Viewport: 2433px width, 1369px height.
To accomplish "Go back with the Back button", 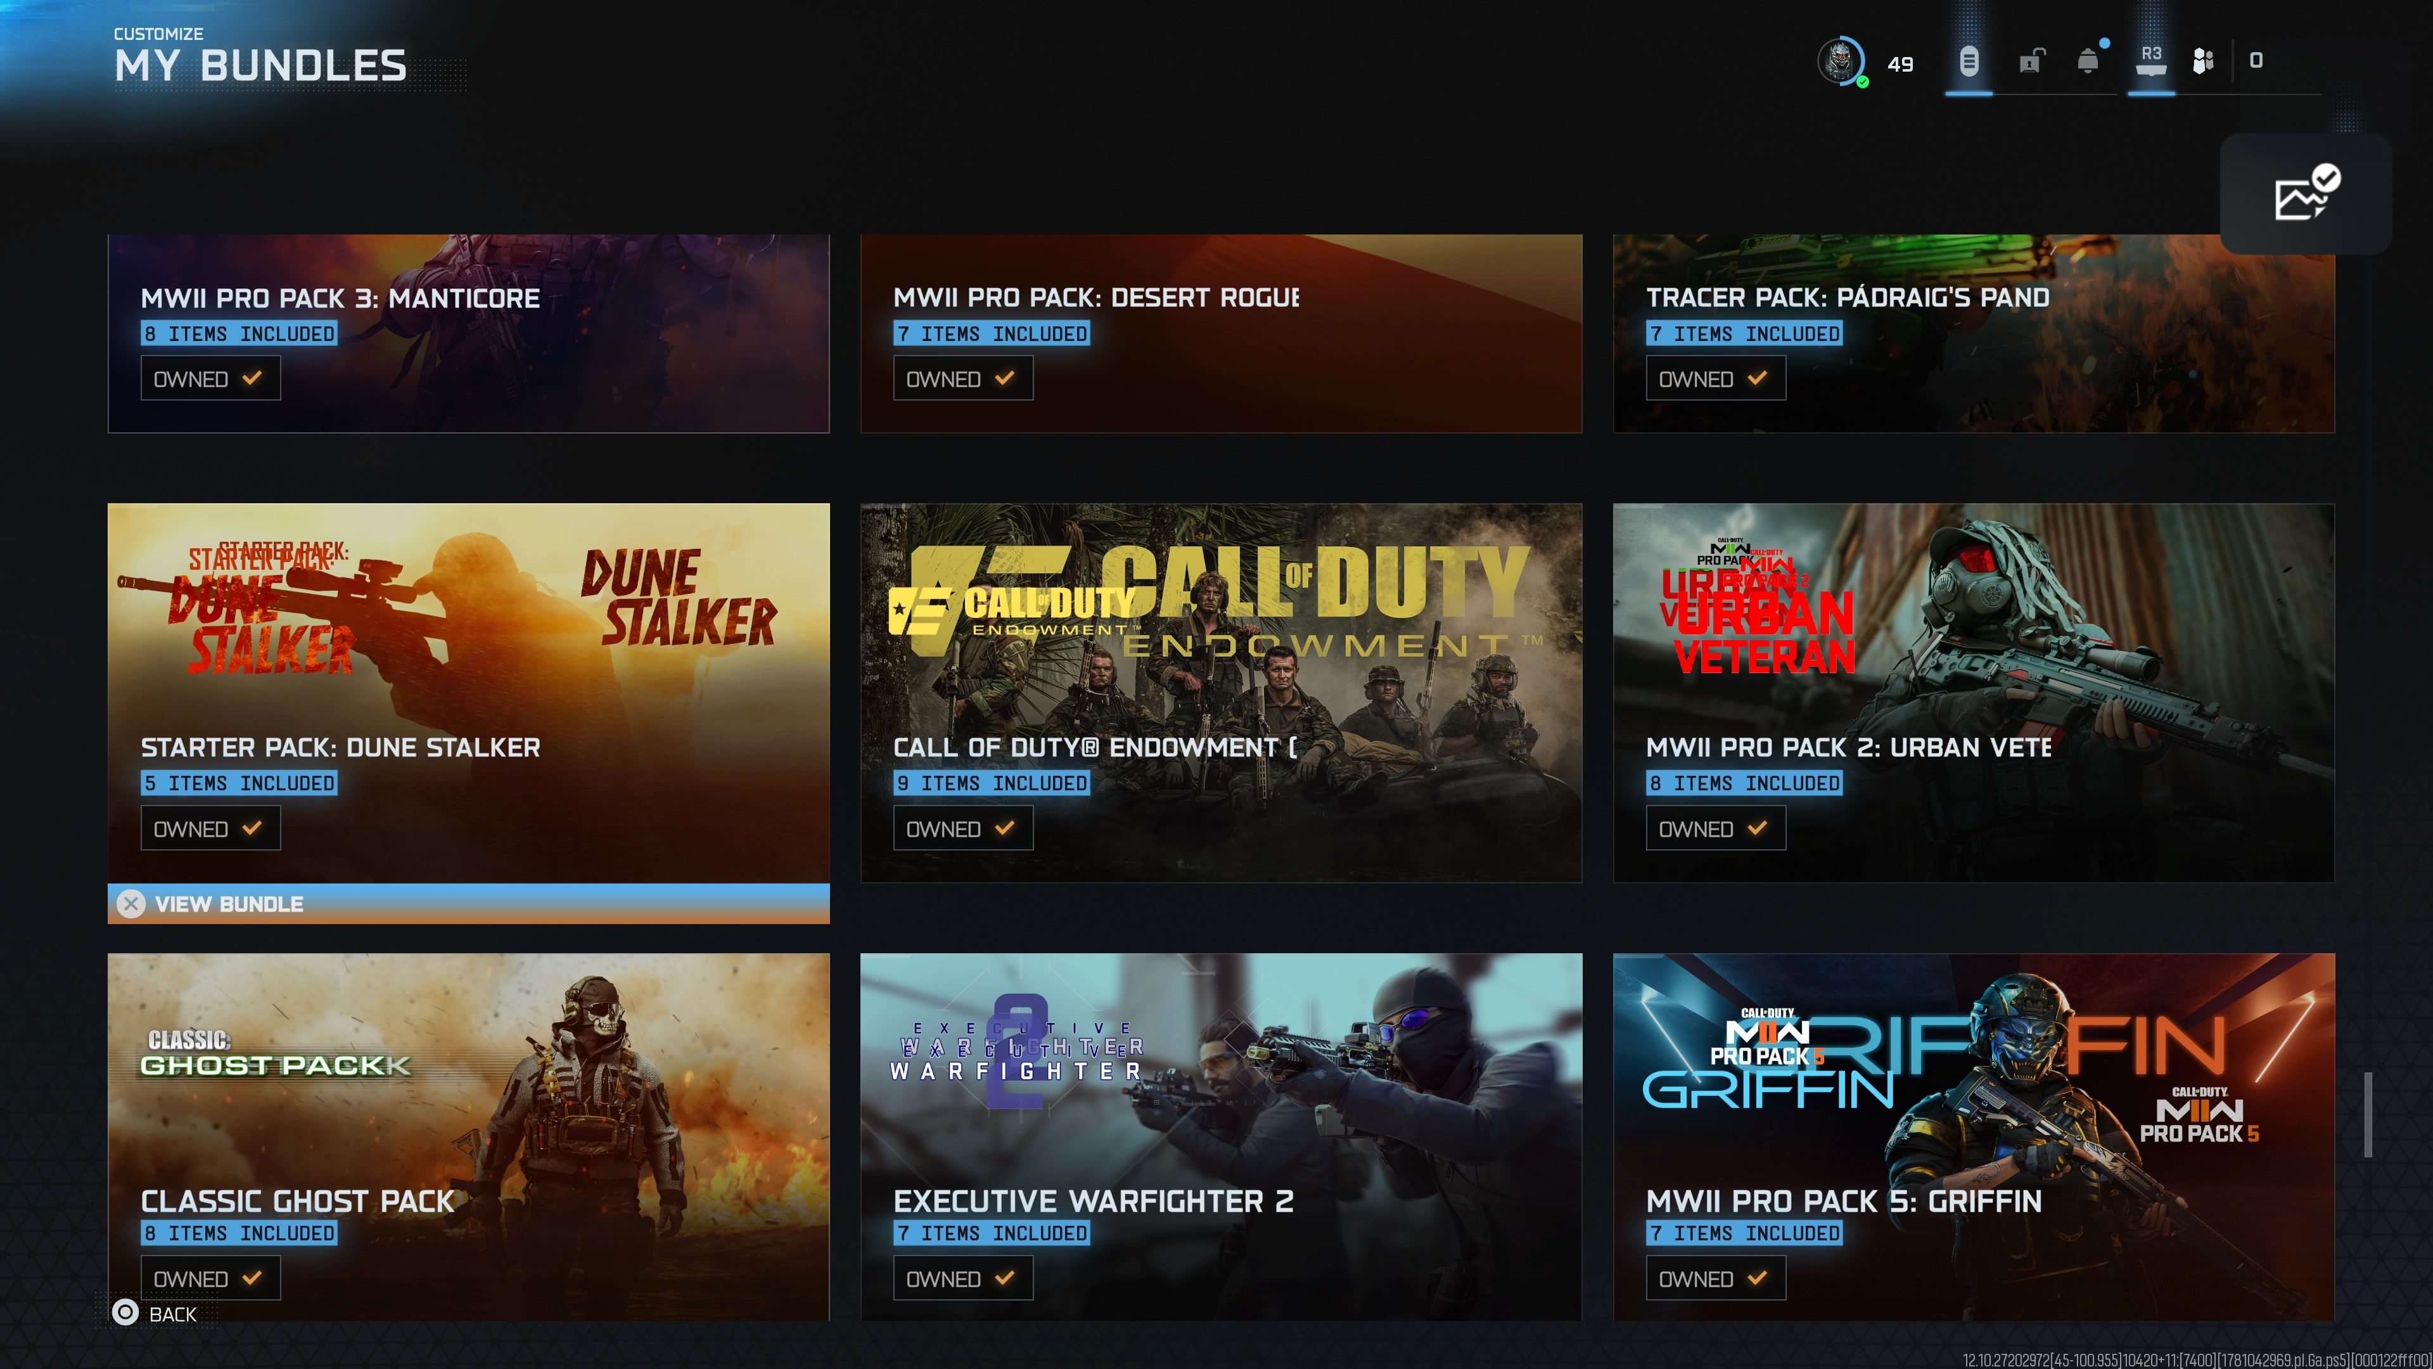I will point(155,1313).
